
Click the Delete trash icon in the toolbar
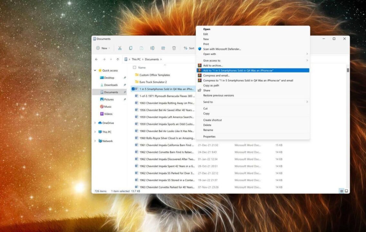(x=174, y=48)
